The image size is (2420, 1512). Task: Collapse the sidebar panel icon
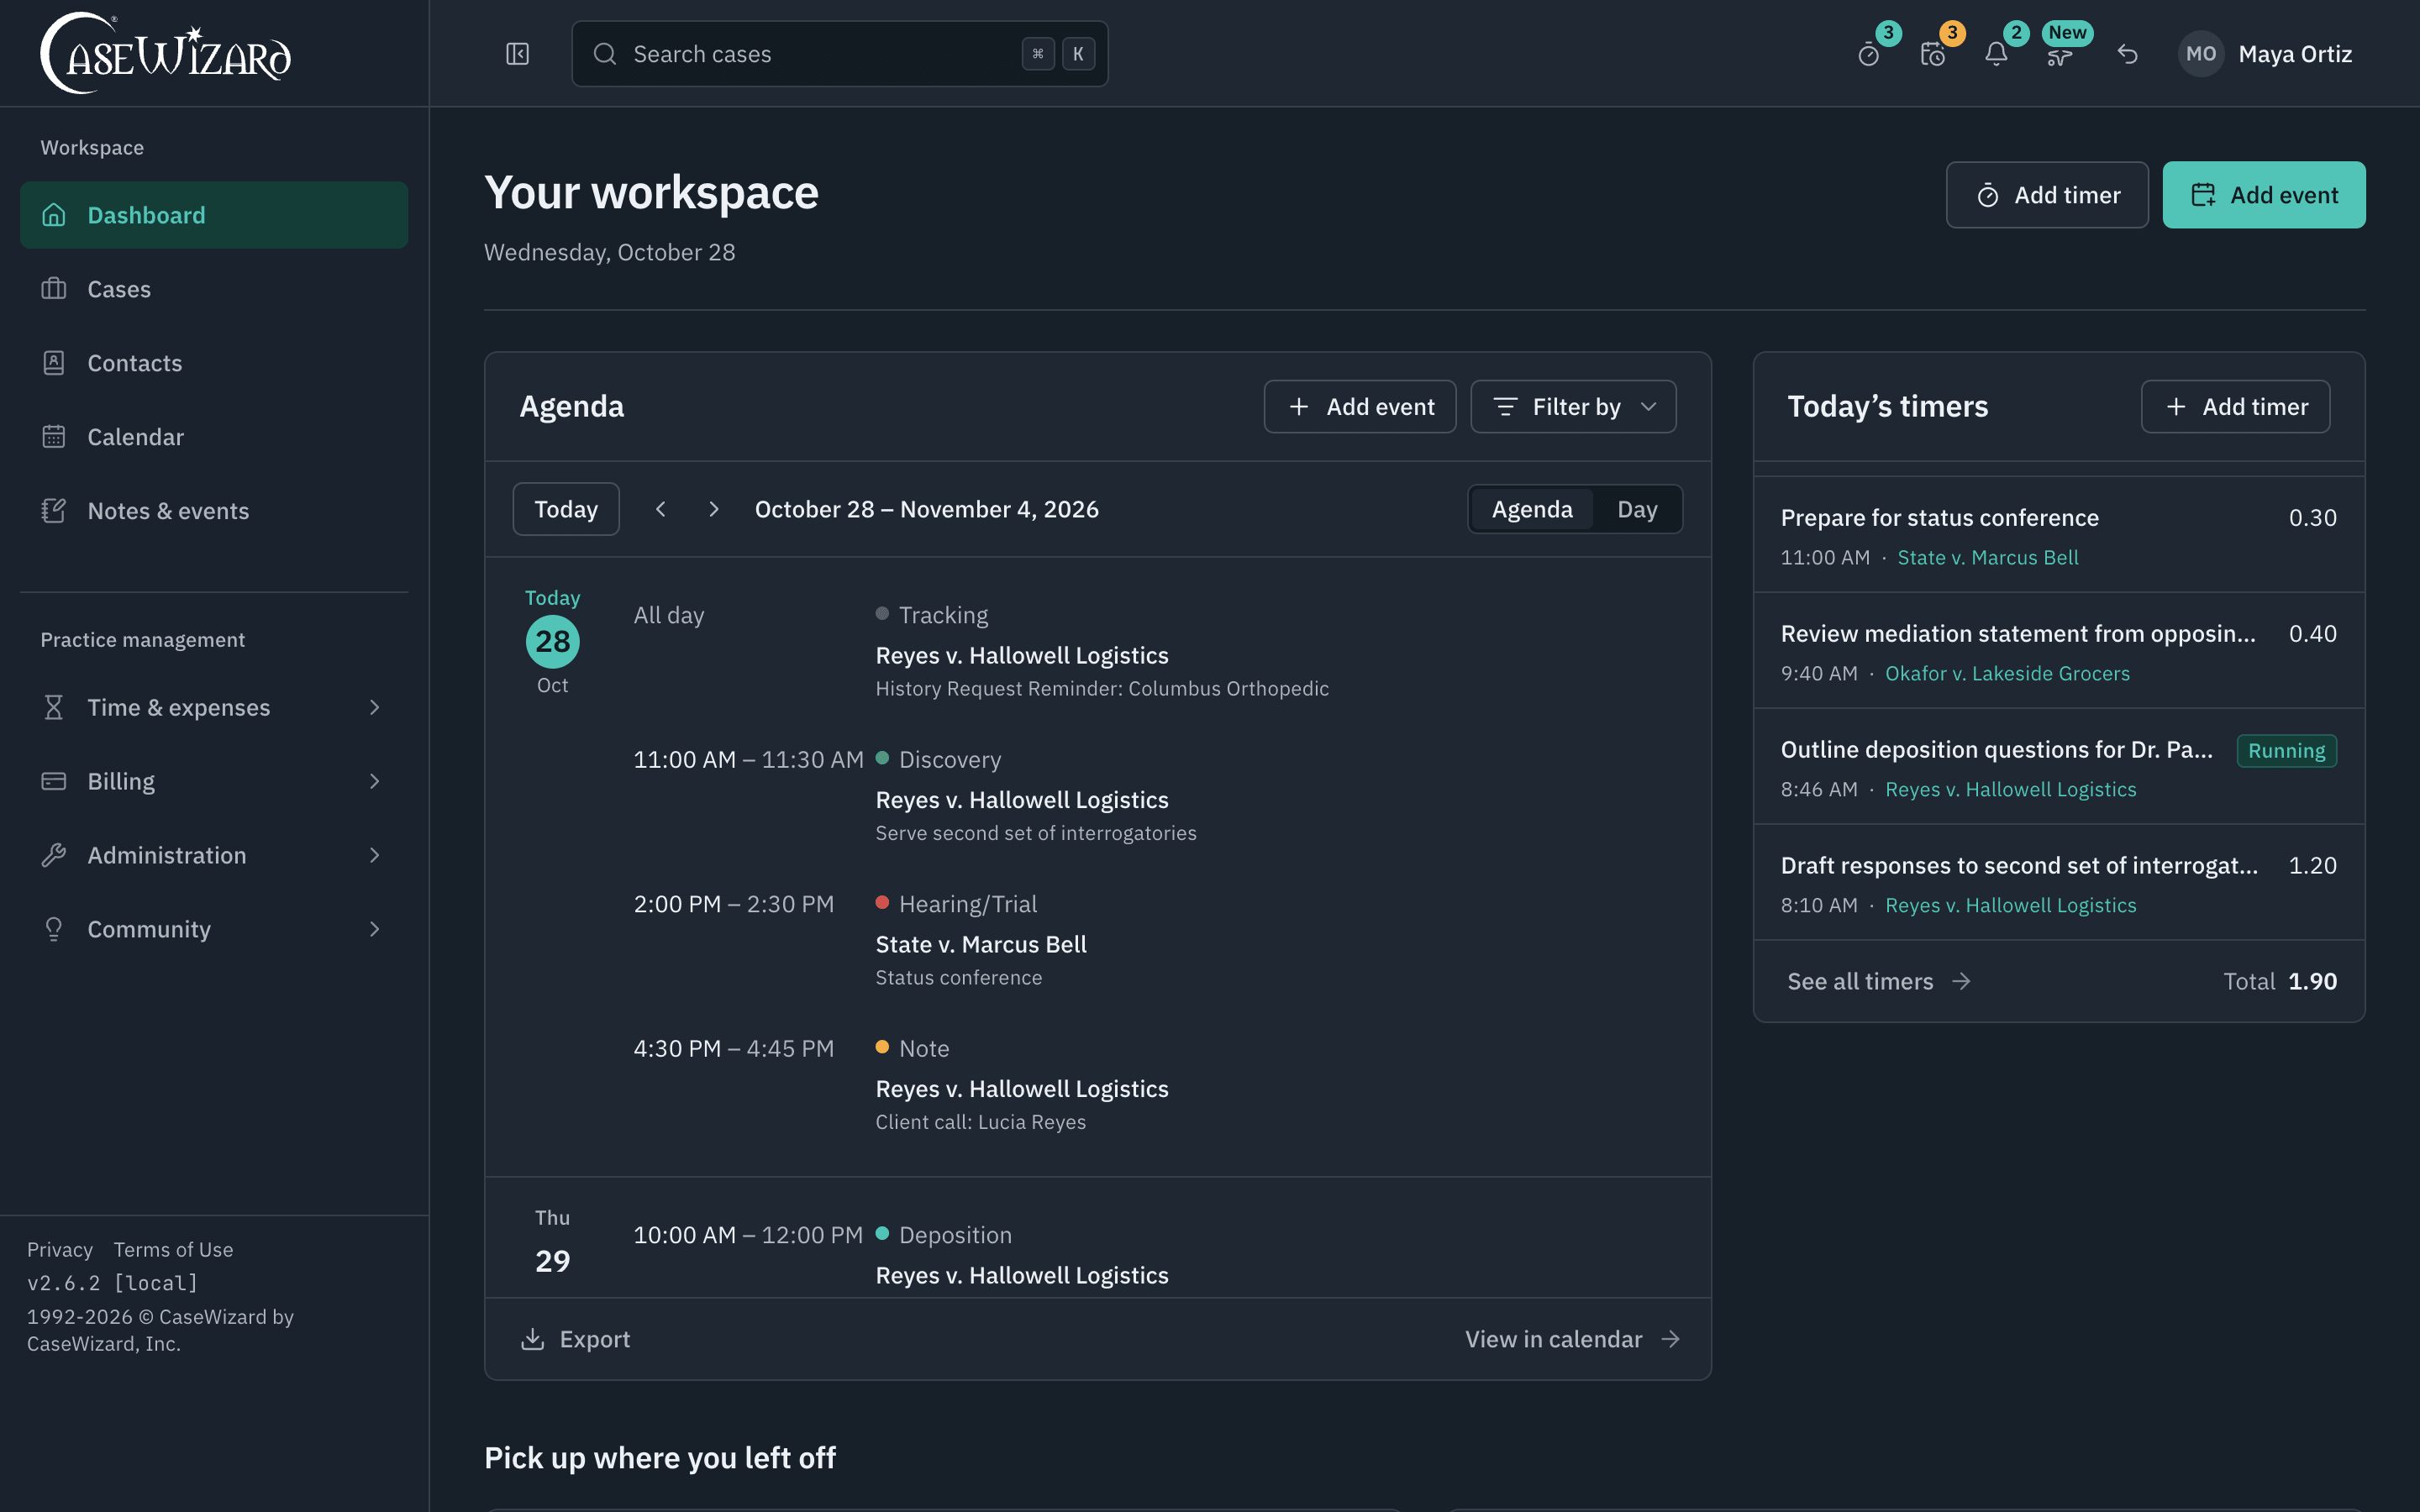517,54
